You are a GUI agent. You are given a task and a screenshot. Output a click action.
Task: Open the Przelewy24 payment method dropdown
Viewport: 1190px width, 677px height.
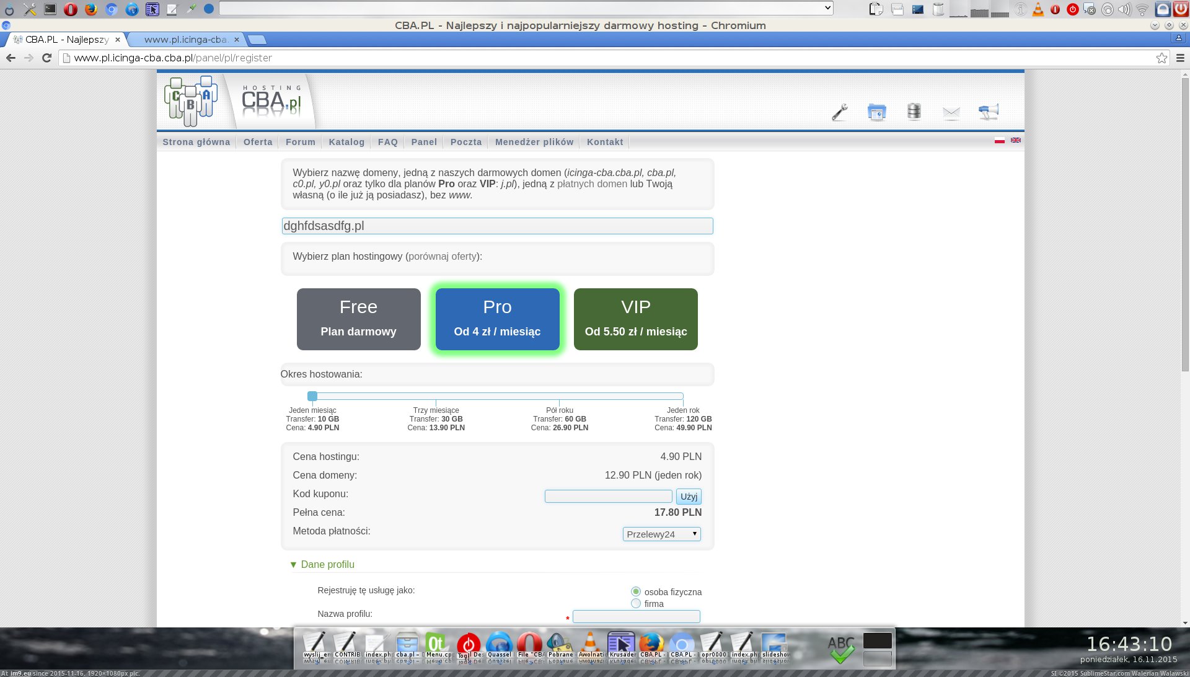click(661, 534)
